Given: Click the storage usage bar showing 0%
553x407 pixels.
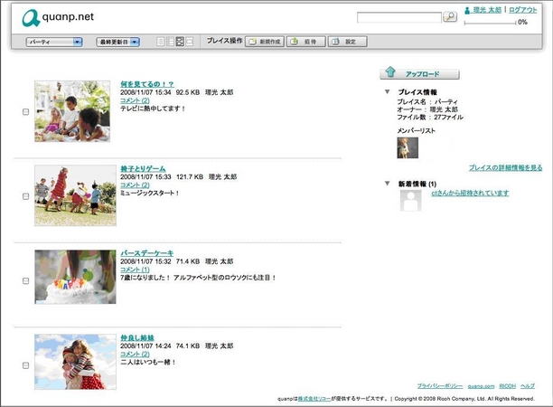Looking at the screenshot, I should click(489, 22).
